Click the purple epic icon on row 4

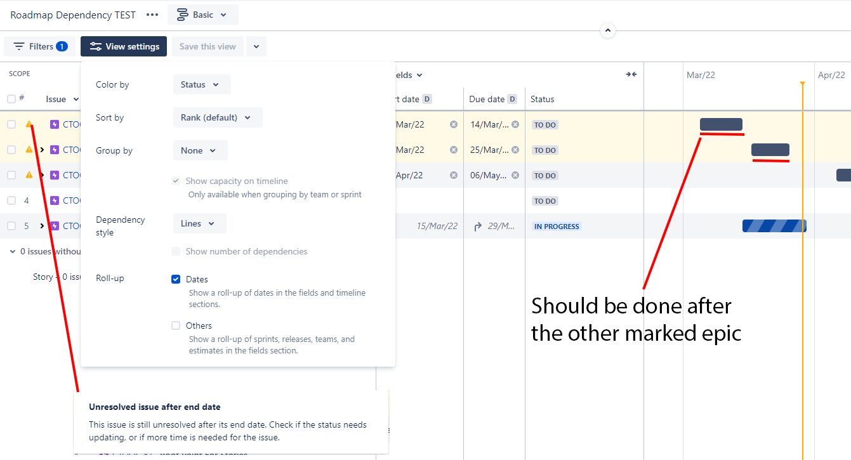pyautogui.click(x=55, y=200)
